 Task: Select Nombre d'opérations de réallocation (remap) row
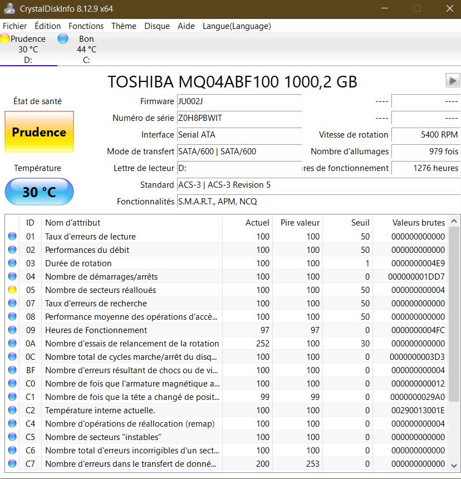[x=227, y=423]
